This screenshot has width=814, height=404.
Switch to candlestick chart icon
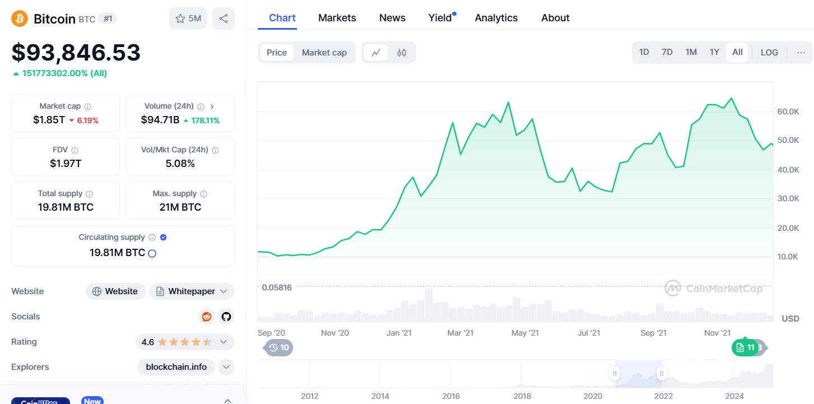(x=402, y=53)
